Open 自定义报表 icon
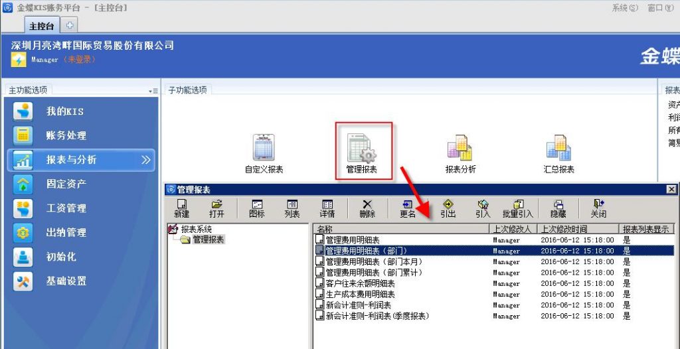 (x=264, y=154)
